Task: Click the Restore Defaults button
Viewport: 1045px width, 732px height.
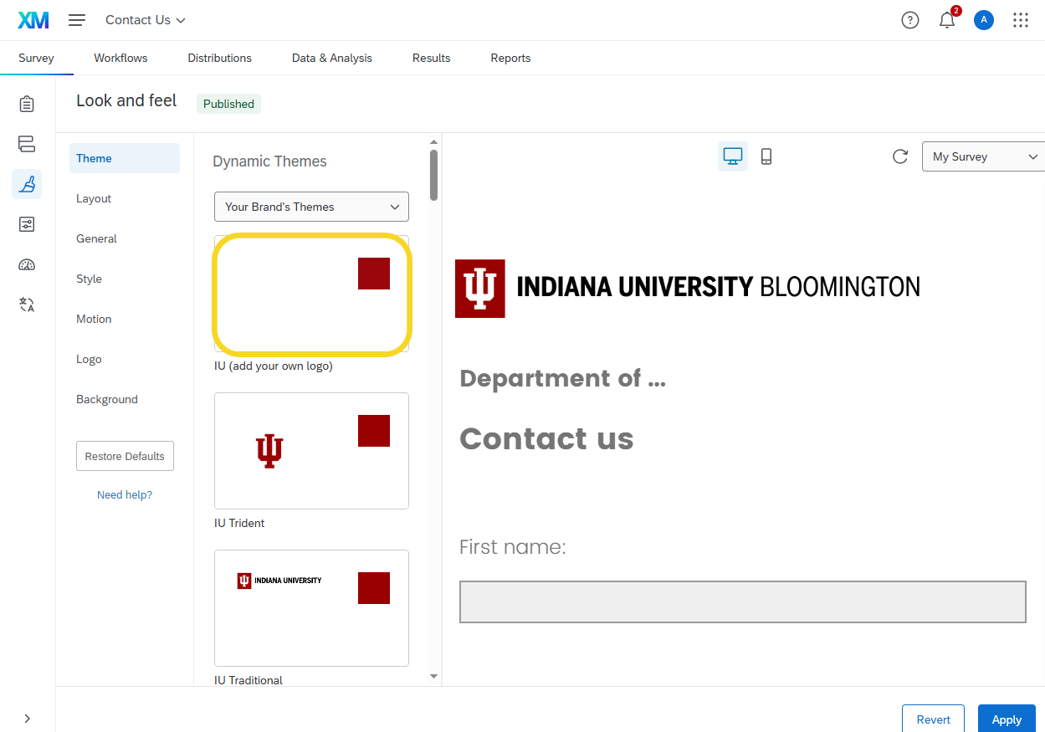Action: coord(125,456)
